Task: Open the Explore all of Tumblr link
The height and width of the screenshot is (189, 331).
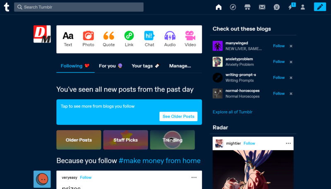Action: point(233,112)
